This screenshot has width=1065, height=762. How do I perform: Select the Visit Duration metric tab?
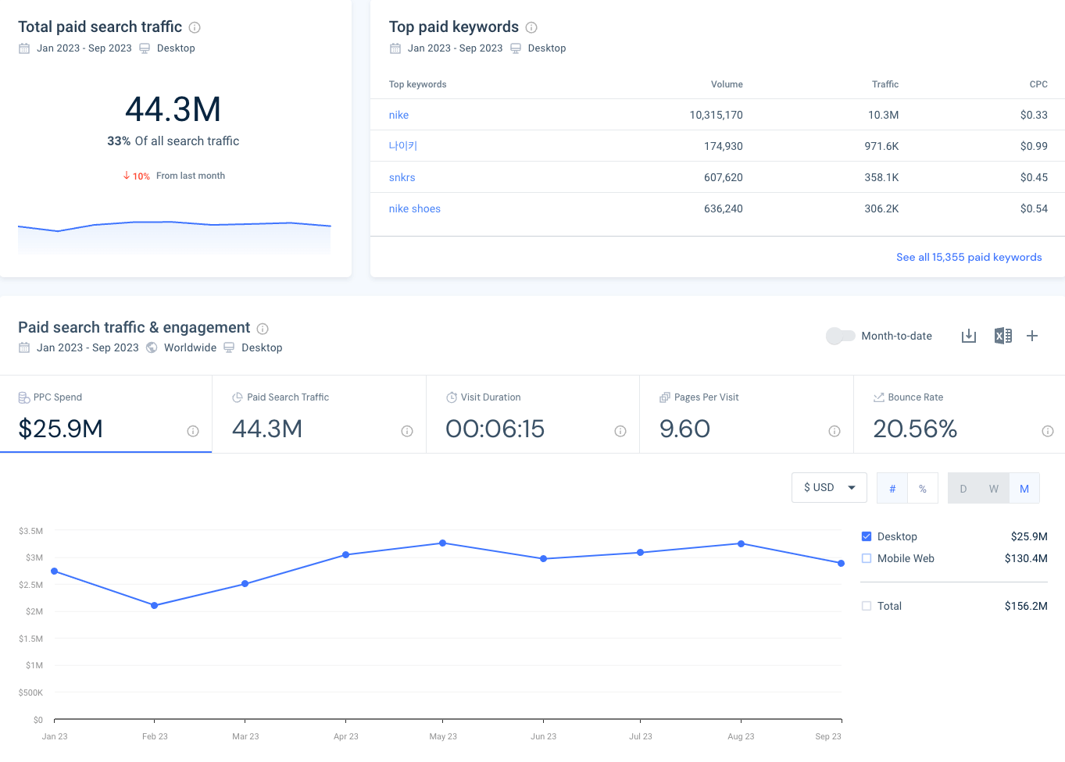533,414
